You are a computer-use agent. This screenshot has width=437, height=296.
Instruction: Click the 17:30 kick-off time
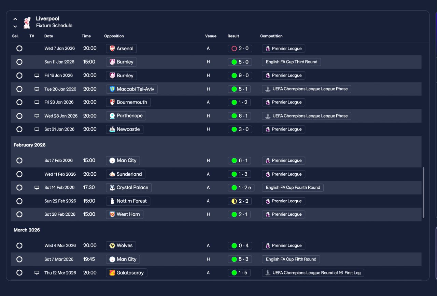(x=89, y=188)
